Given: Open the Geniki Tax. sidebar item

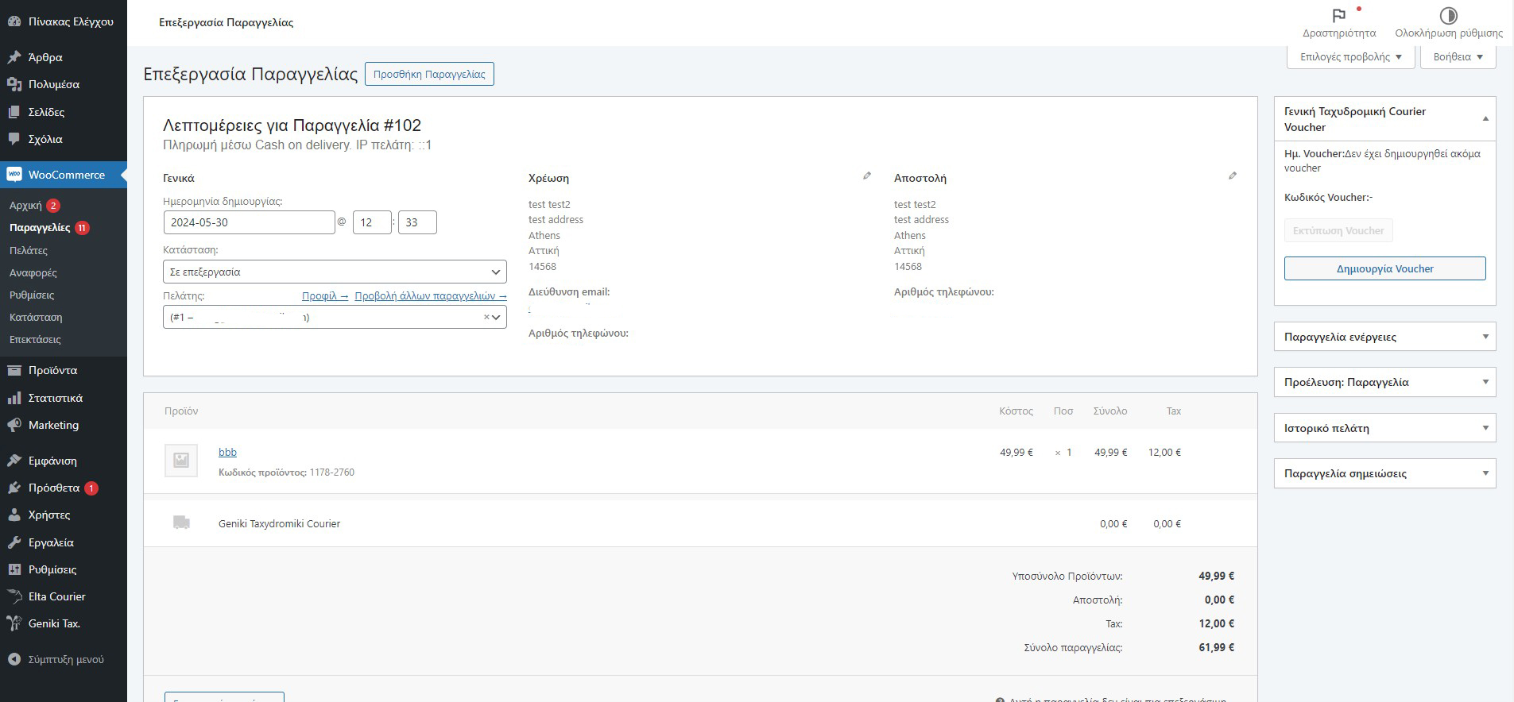Looking at the screenshot, I should (54, 623).
